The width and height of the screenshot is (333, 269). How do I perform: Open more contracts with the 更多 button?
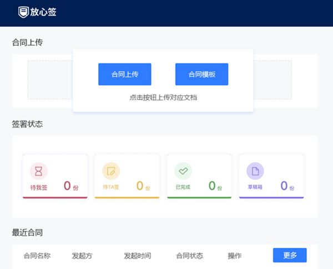pos(290,255)
